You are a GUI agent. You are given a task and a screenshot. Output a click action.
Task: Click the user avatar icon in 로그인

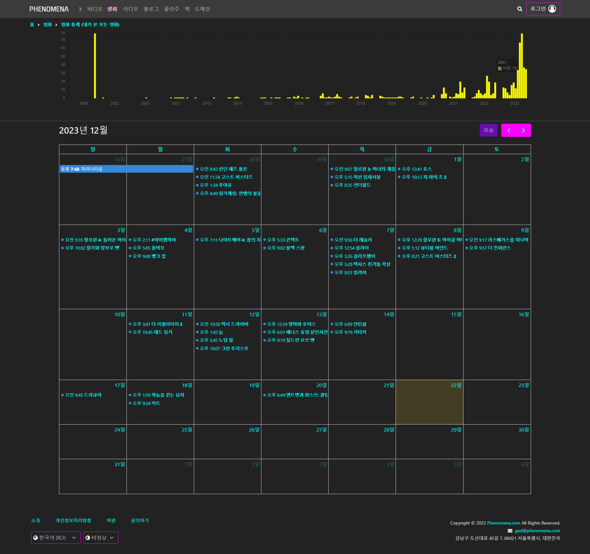[552, 9]
